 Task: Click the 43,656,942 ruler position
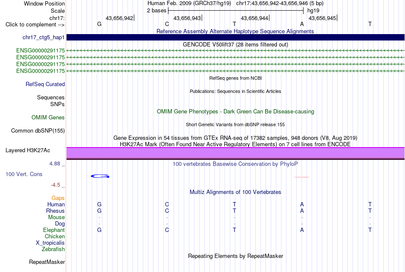pyautogui.click(x=119, y=18)
